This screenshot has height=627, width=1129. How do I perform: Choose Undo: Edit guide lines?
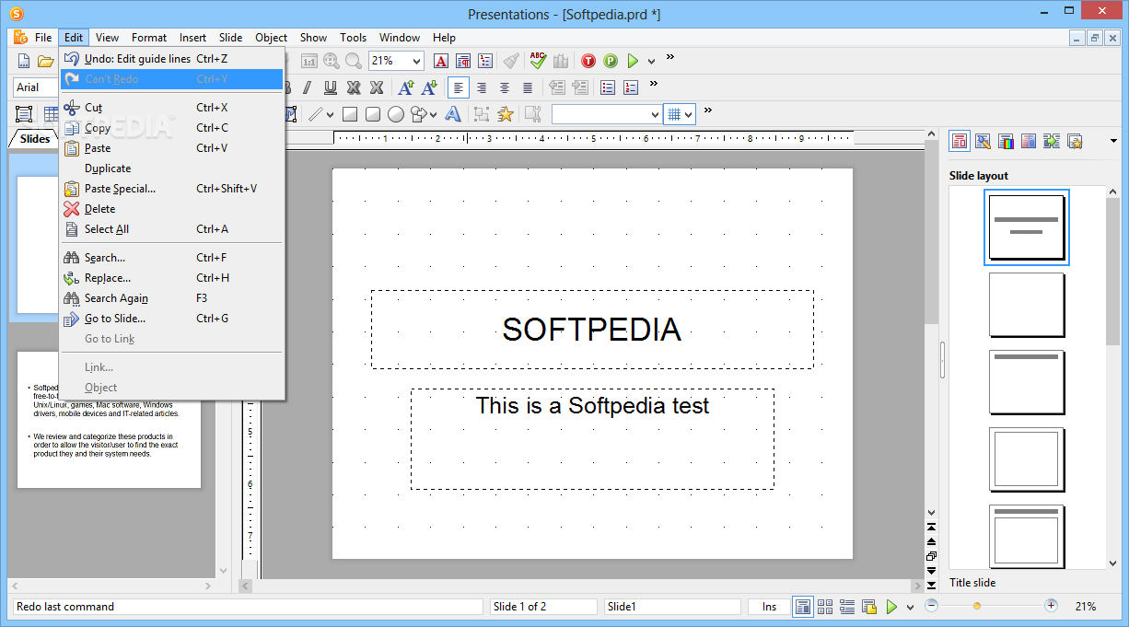pyautogui.click(x=172, y=58)
